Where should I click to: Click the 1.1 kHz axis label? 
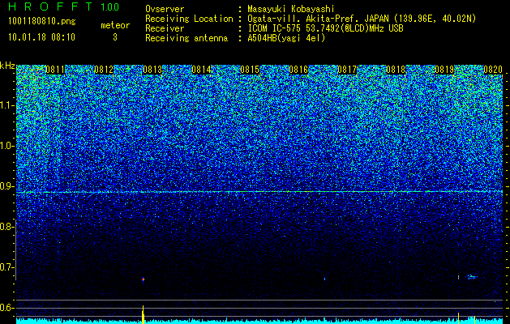(6, 105)
